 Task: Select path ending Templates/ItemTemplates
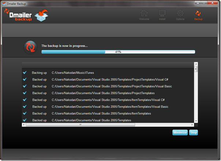pos(101,113)
